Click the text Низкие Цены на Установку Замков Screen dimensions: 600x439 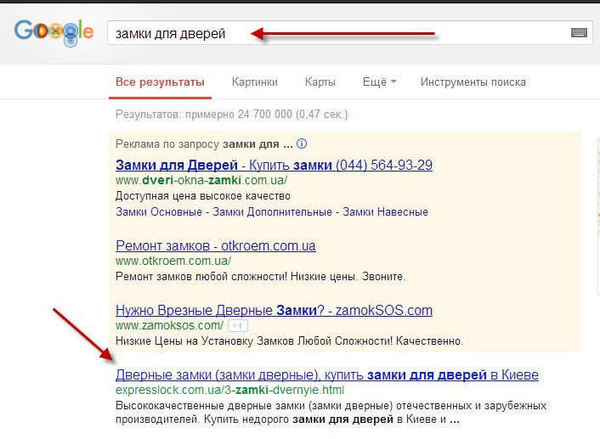289,341
